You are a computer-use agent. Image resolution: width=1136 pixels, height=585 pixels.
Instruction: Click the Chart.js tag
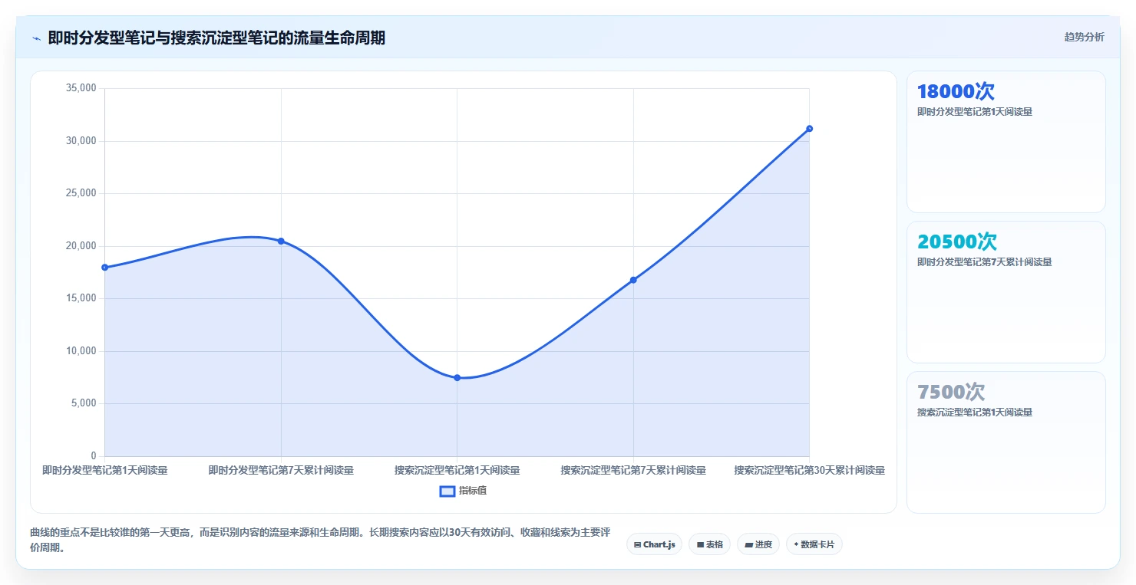(x=654, y=544)
